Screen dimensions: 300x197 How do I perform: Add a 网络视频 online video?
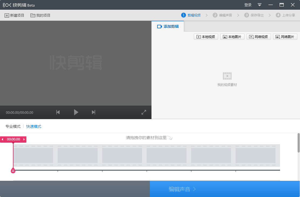[259, 37]
